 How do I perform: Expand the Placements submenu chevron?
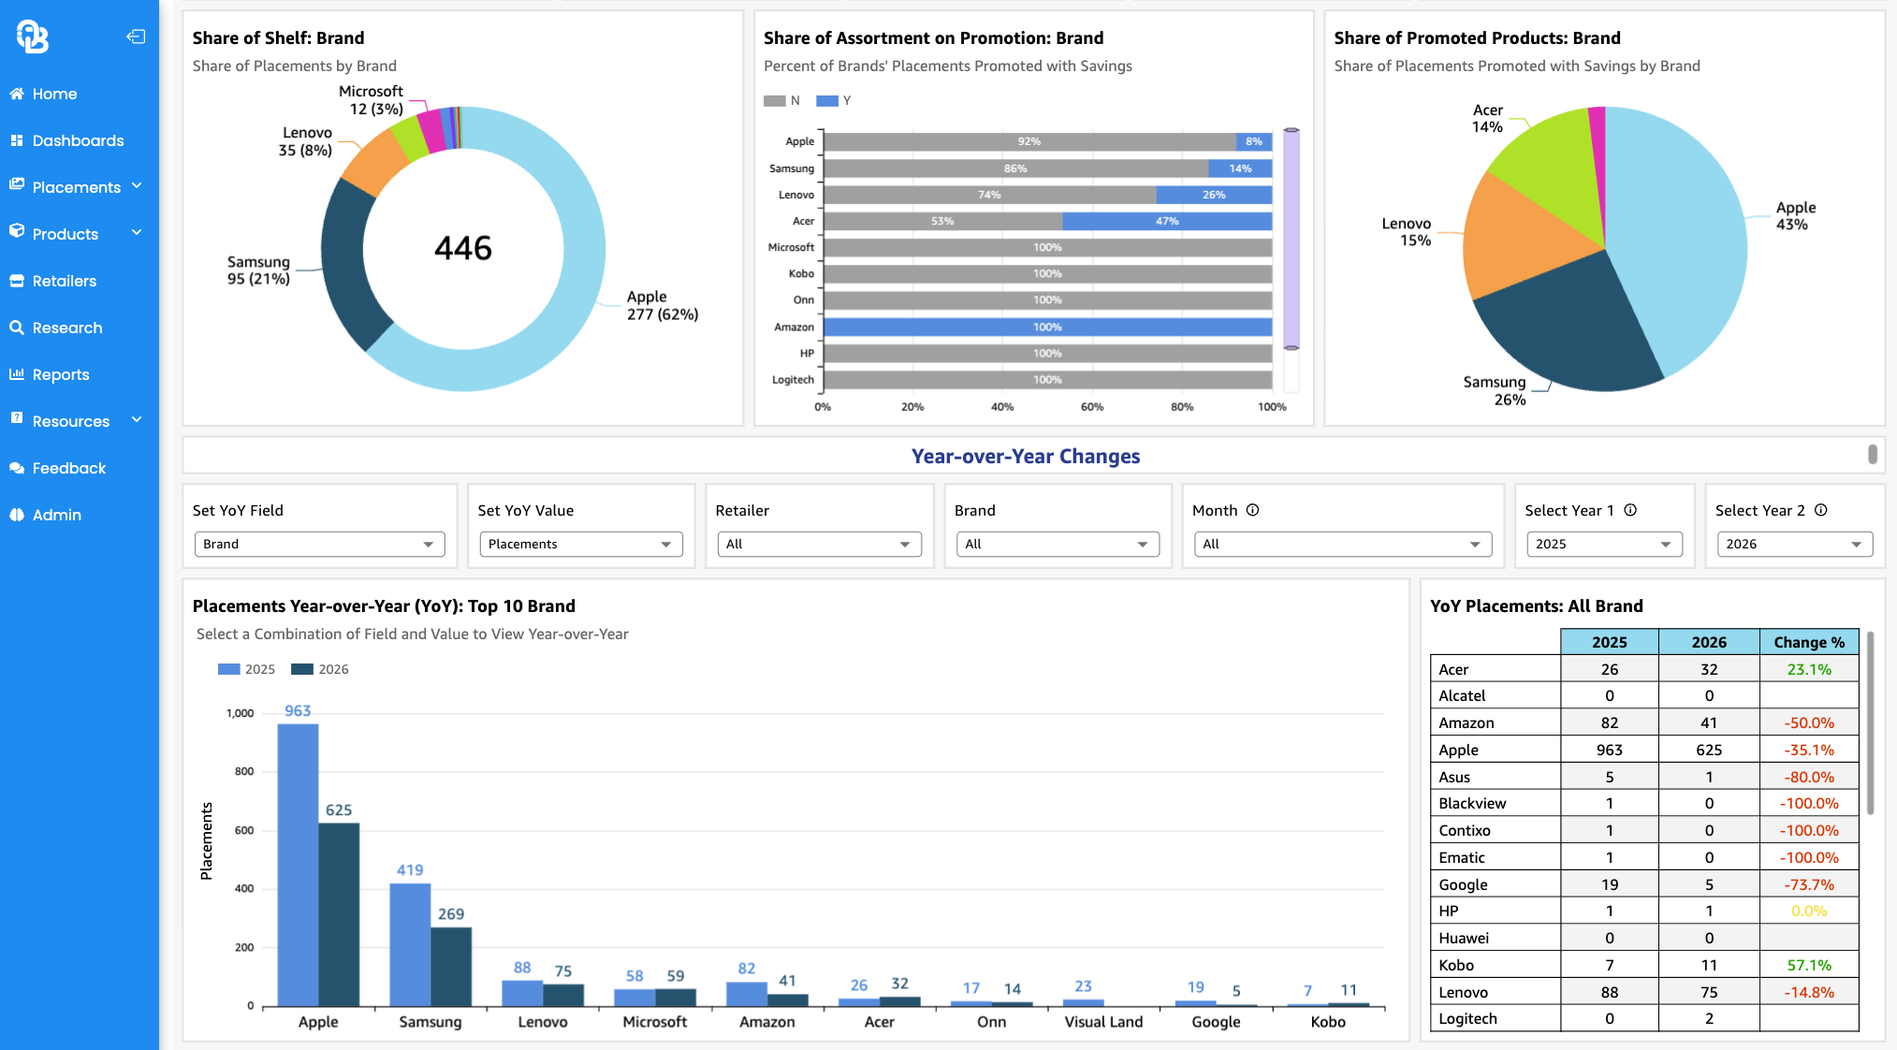(x=138, y=186)
